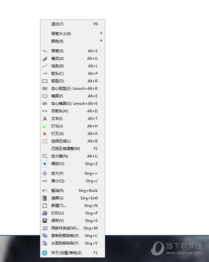Screen dimensions: 209x262
Task: Click the F2 shortcut label
Action: 95,149
